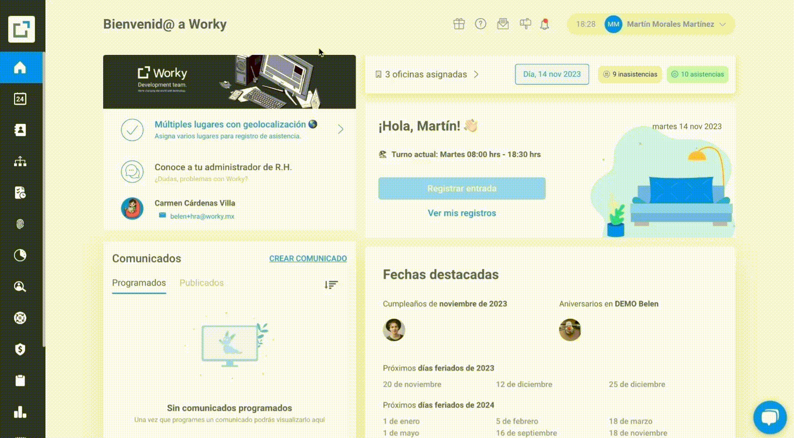Expand 3 oficinas asignadas chevron
Screen dimensions: 794x438
click(x=476, y=74)
